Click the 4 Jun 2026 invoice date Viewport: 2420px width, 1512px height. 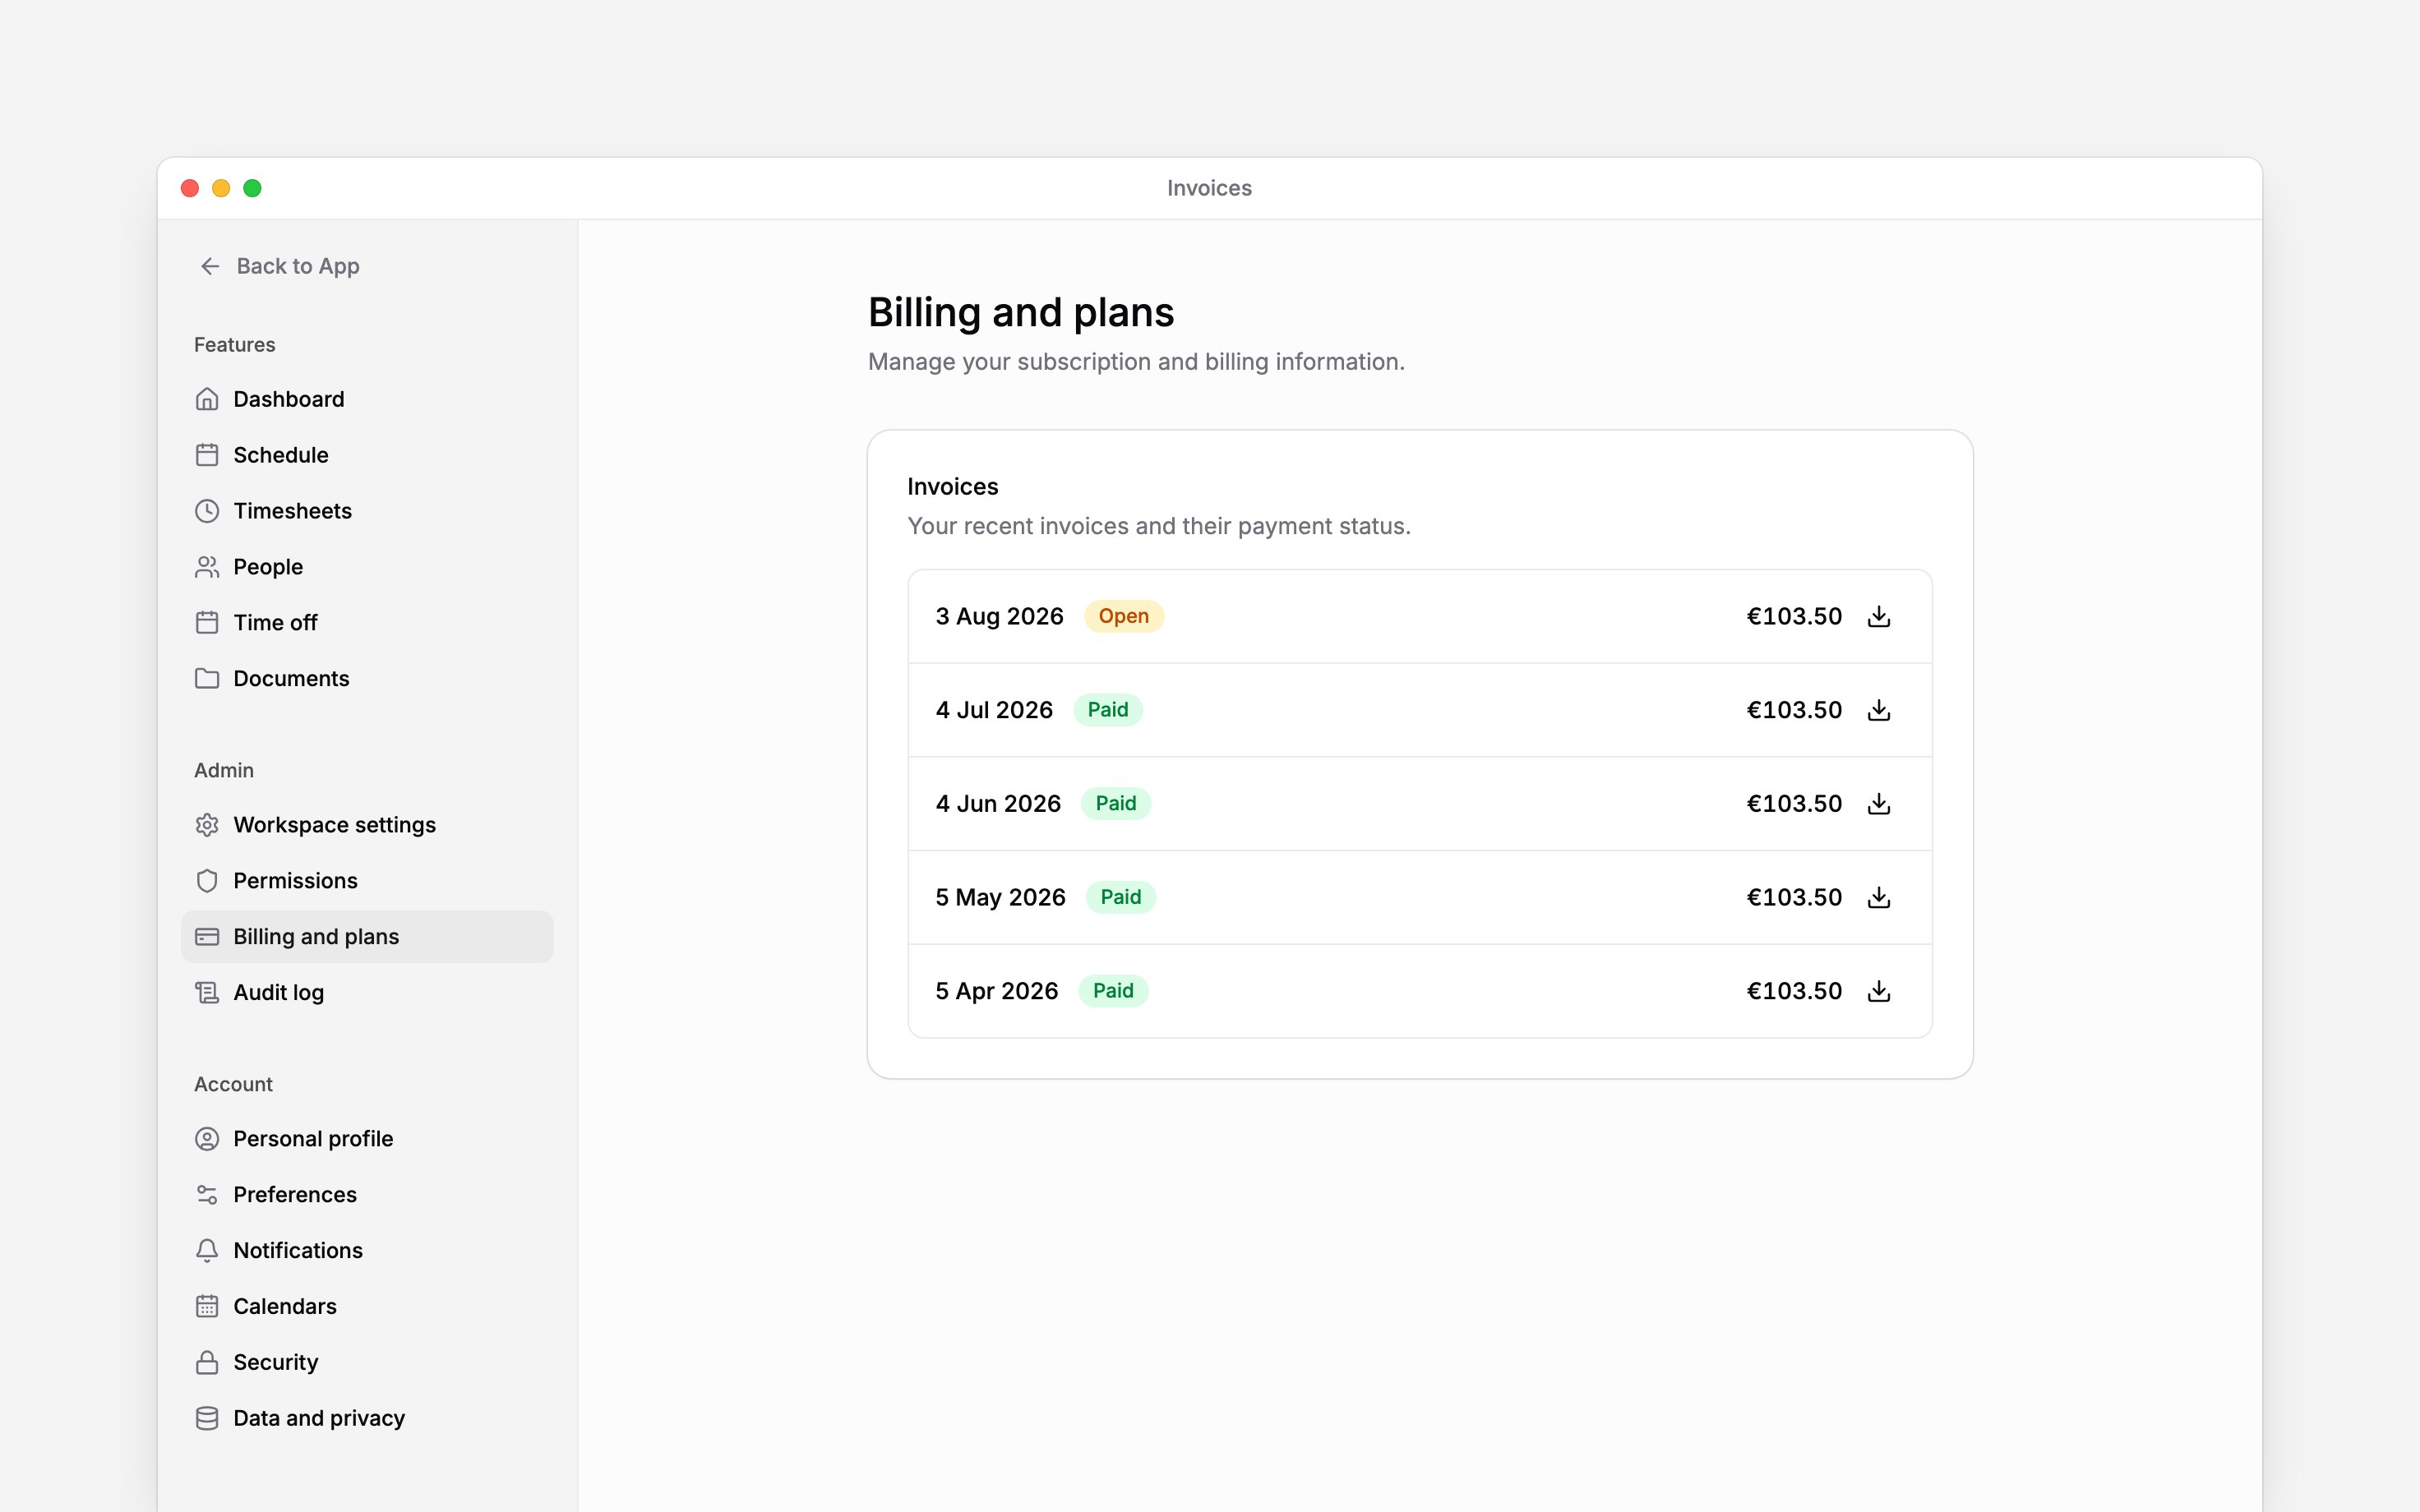click(x=998, y=804)
